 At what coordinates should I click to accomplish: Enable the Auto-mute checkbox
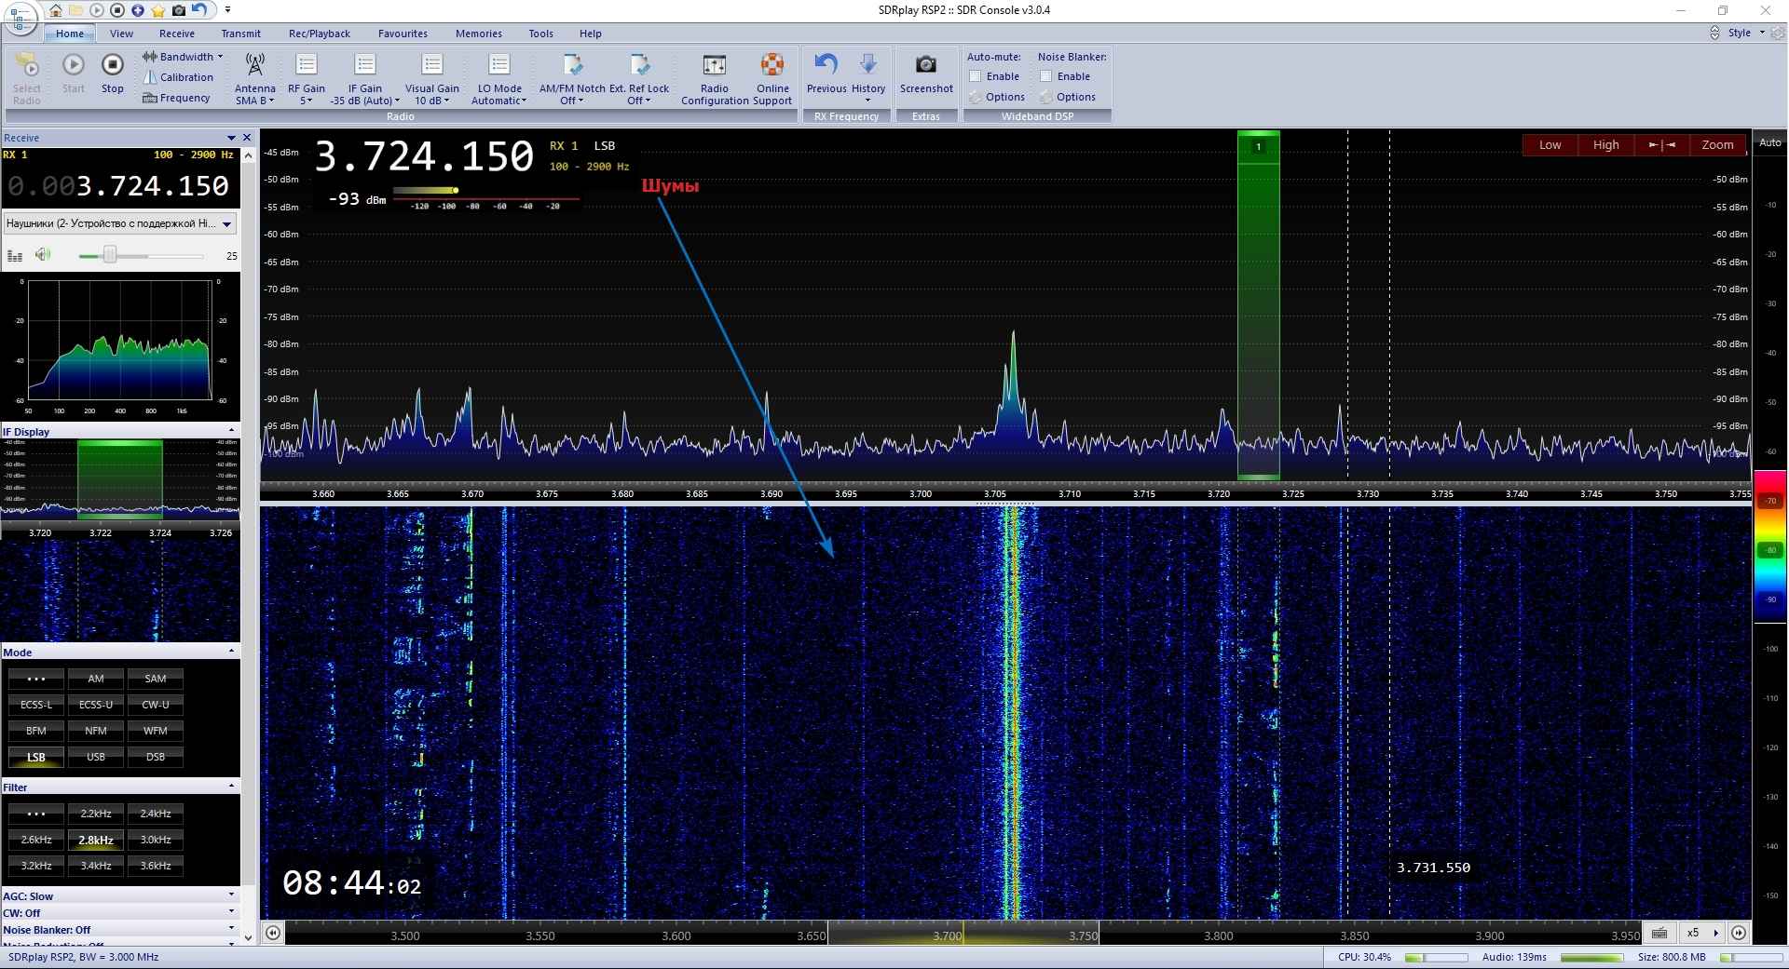click(x=976, y=76)
